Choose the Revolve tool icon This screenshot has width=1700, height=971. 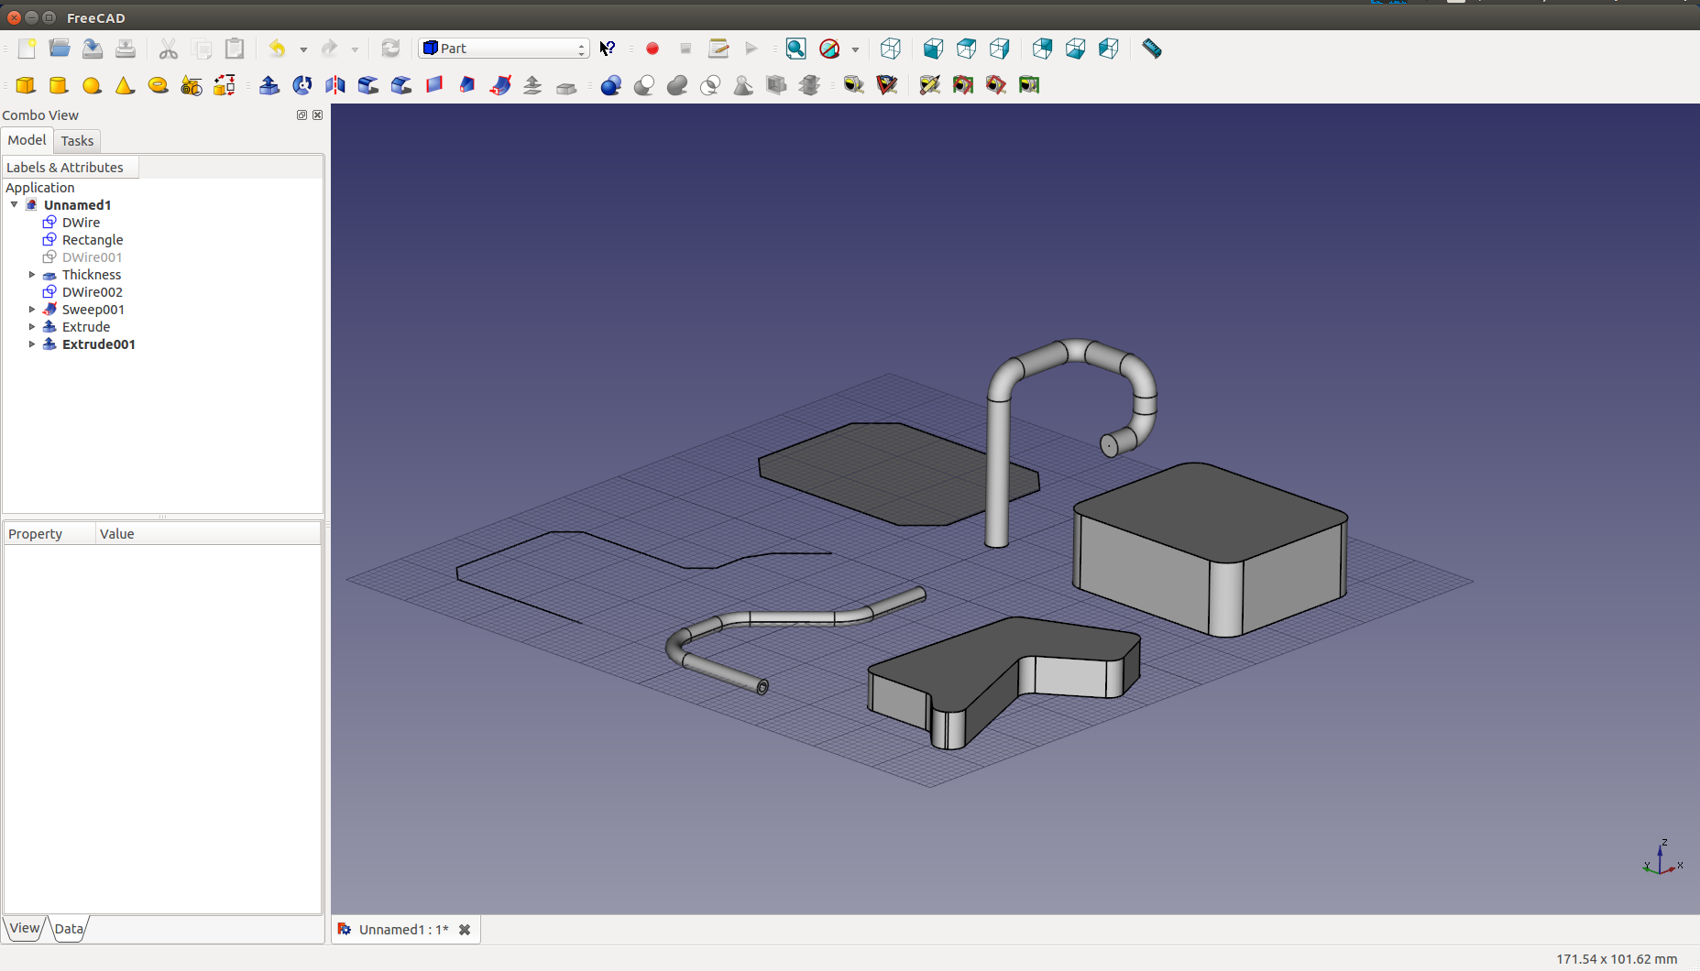302,85
